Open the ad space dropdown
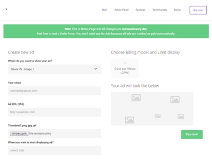This screenshot has width=212, height=159. tap(54, 69)
